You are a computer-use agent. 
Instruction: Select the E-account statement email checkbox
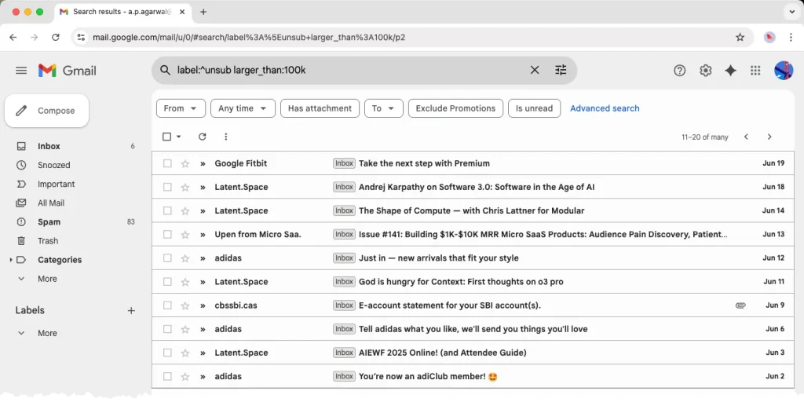[x=167, y=305]
